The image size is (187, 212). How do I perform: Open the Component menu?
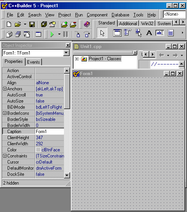(x=97, y=15)
